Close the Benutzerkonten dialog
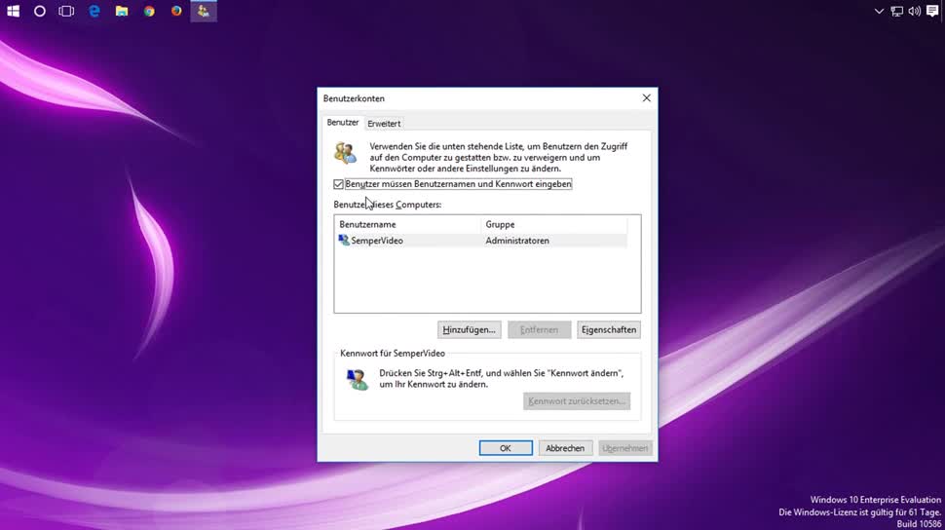The width and height of the screenshot is (945, 530). (646, 97)
